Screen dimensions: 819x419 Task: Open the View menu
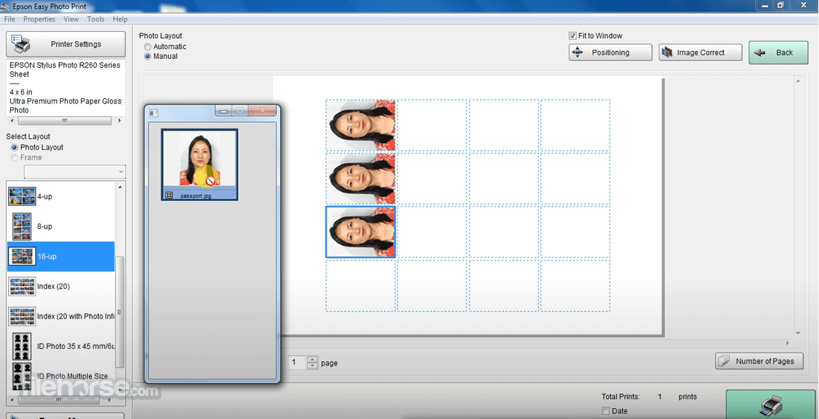71,19
